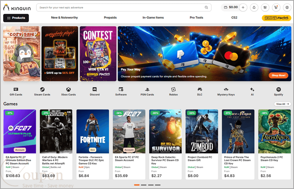Screen dimensions: 294x189
Task: Click the Psychonauts 2 PC Steam CD Key title
Action: tap(272, 159)
